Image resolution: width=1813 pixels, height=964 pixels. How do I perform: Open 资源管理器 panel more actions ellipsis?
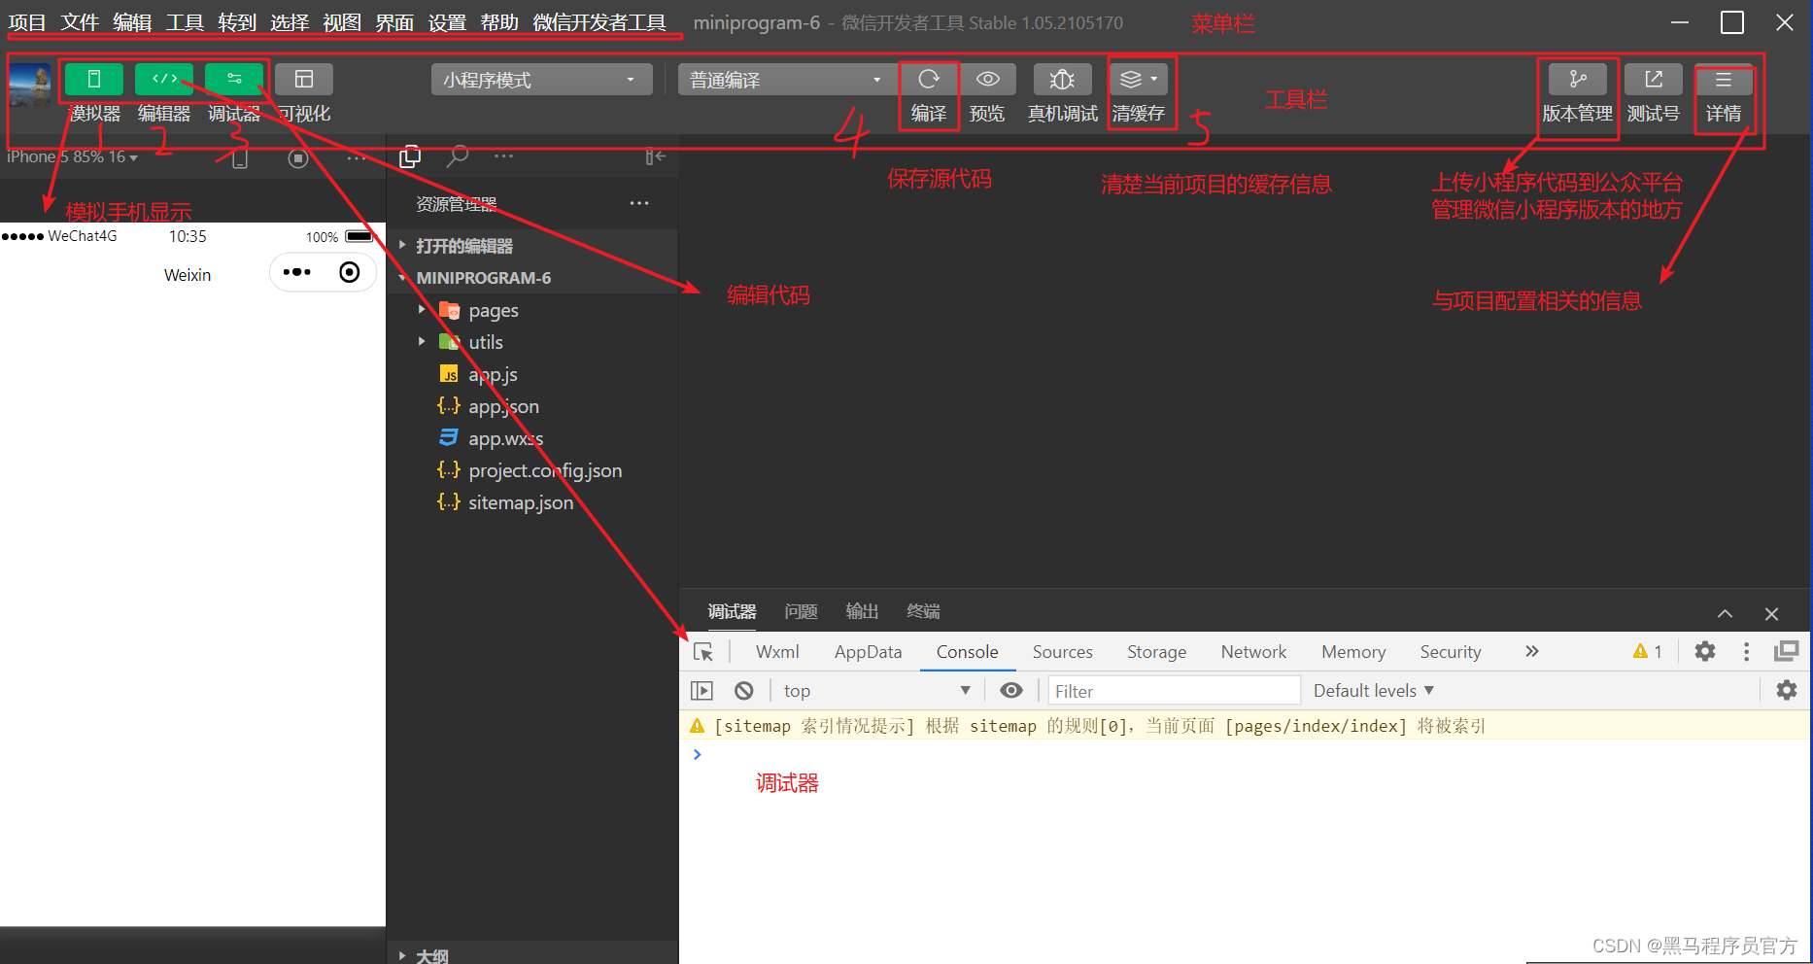tap(639, 203)
